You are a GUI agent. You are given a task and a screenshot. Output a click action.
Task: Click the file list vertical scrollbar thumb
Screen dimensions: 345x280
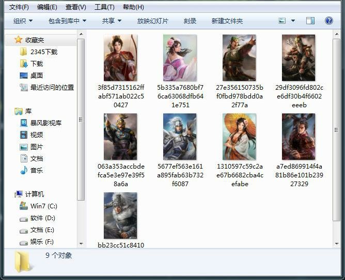[x=337, y=130]
